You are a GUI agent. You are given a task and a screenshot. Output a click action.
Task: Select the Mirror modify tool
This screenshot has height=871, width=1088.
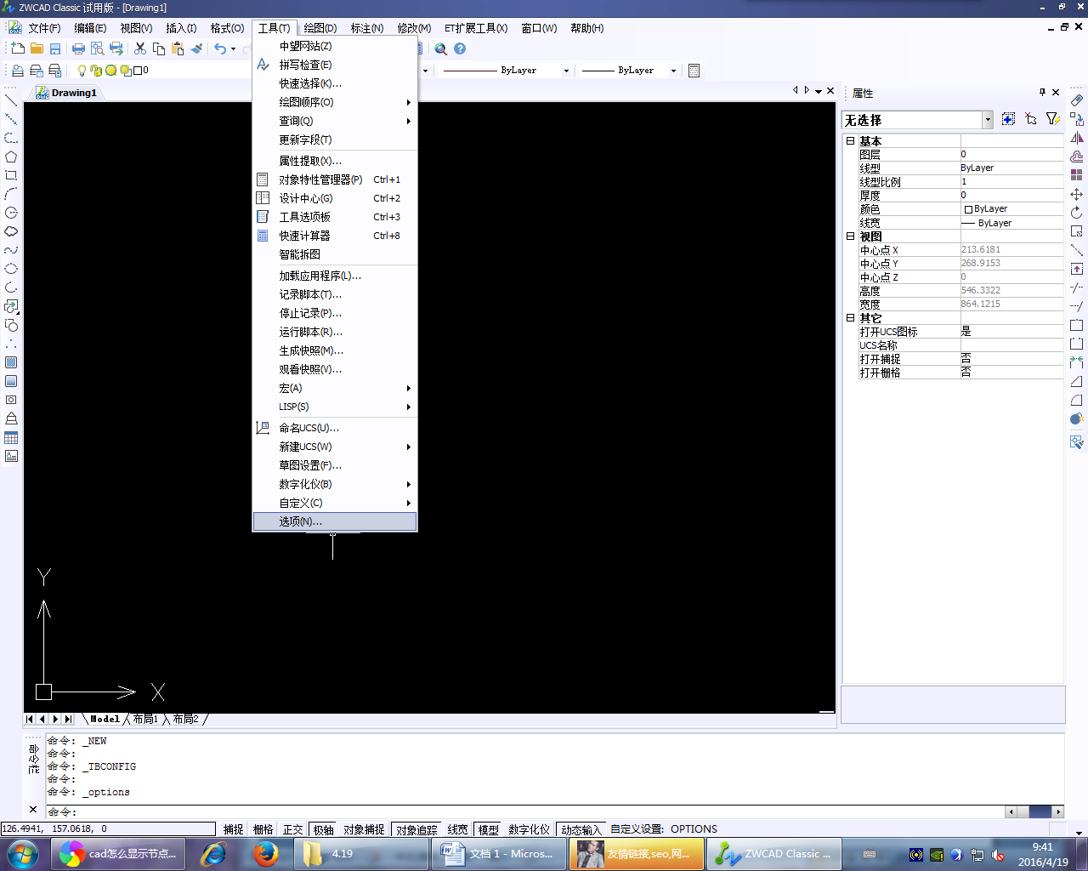pos(1077,138)
